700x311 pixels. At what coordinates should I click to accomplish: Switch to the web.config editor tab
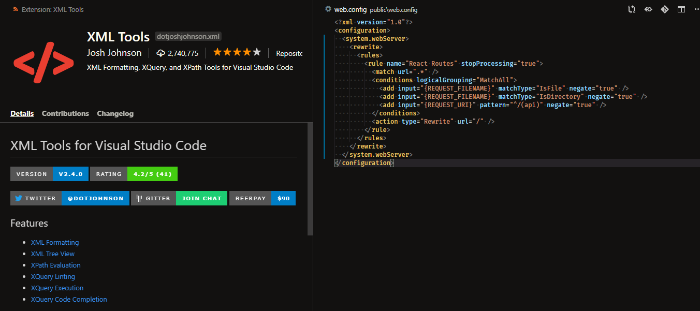coord(351,9)
